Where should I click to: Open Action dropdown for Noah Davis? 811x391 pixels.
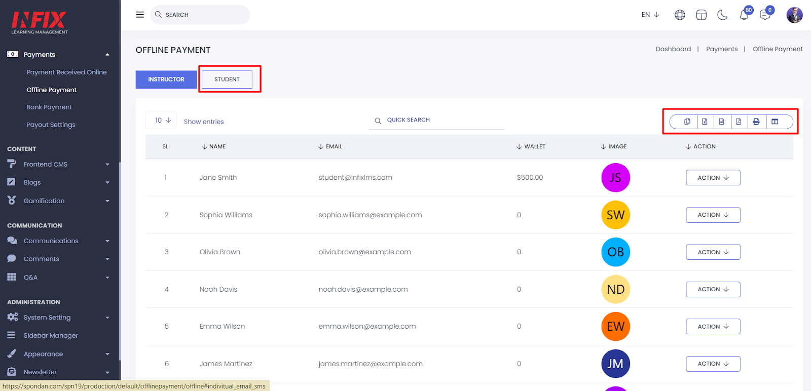point(713,289)
